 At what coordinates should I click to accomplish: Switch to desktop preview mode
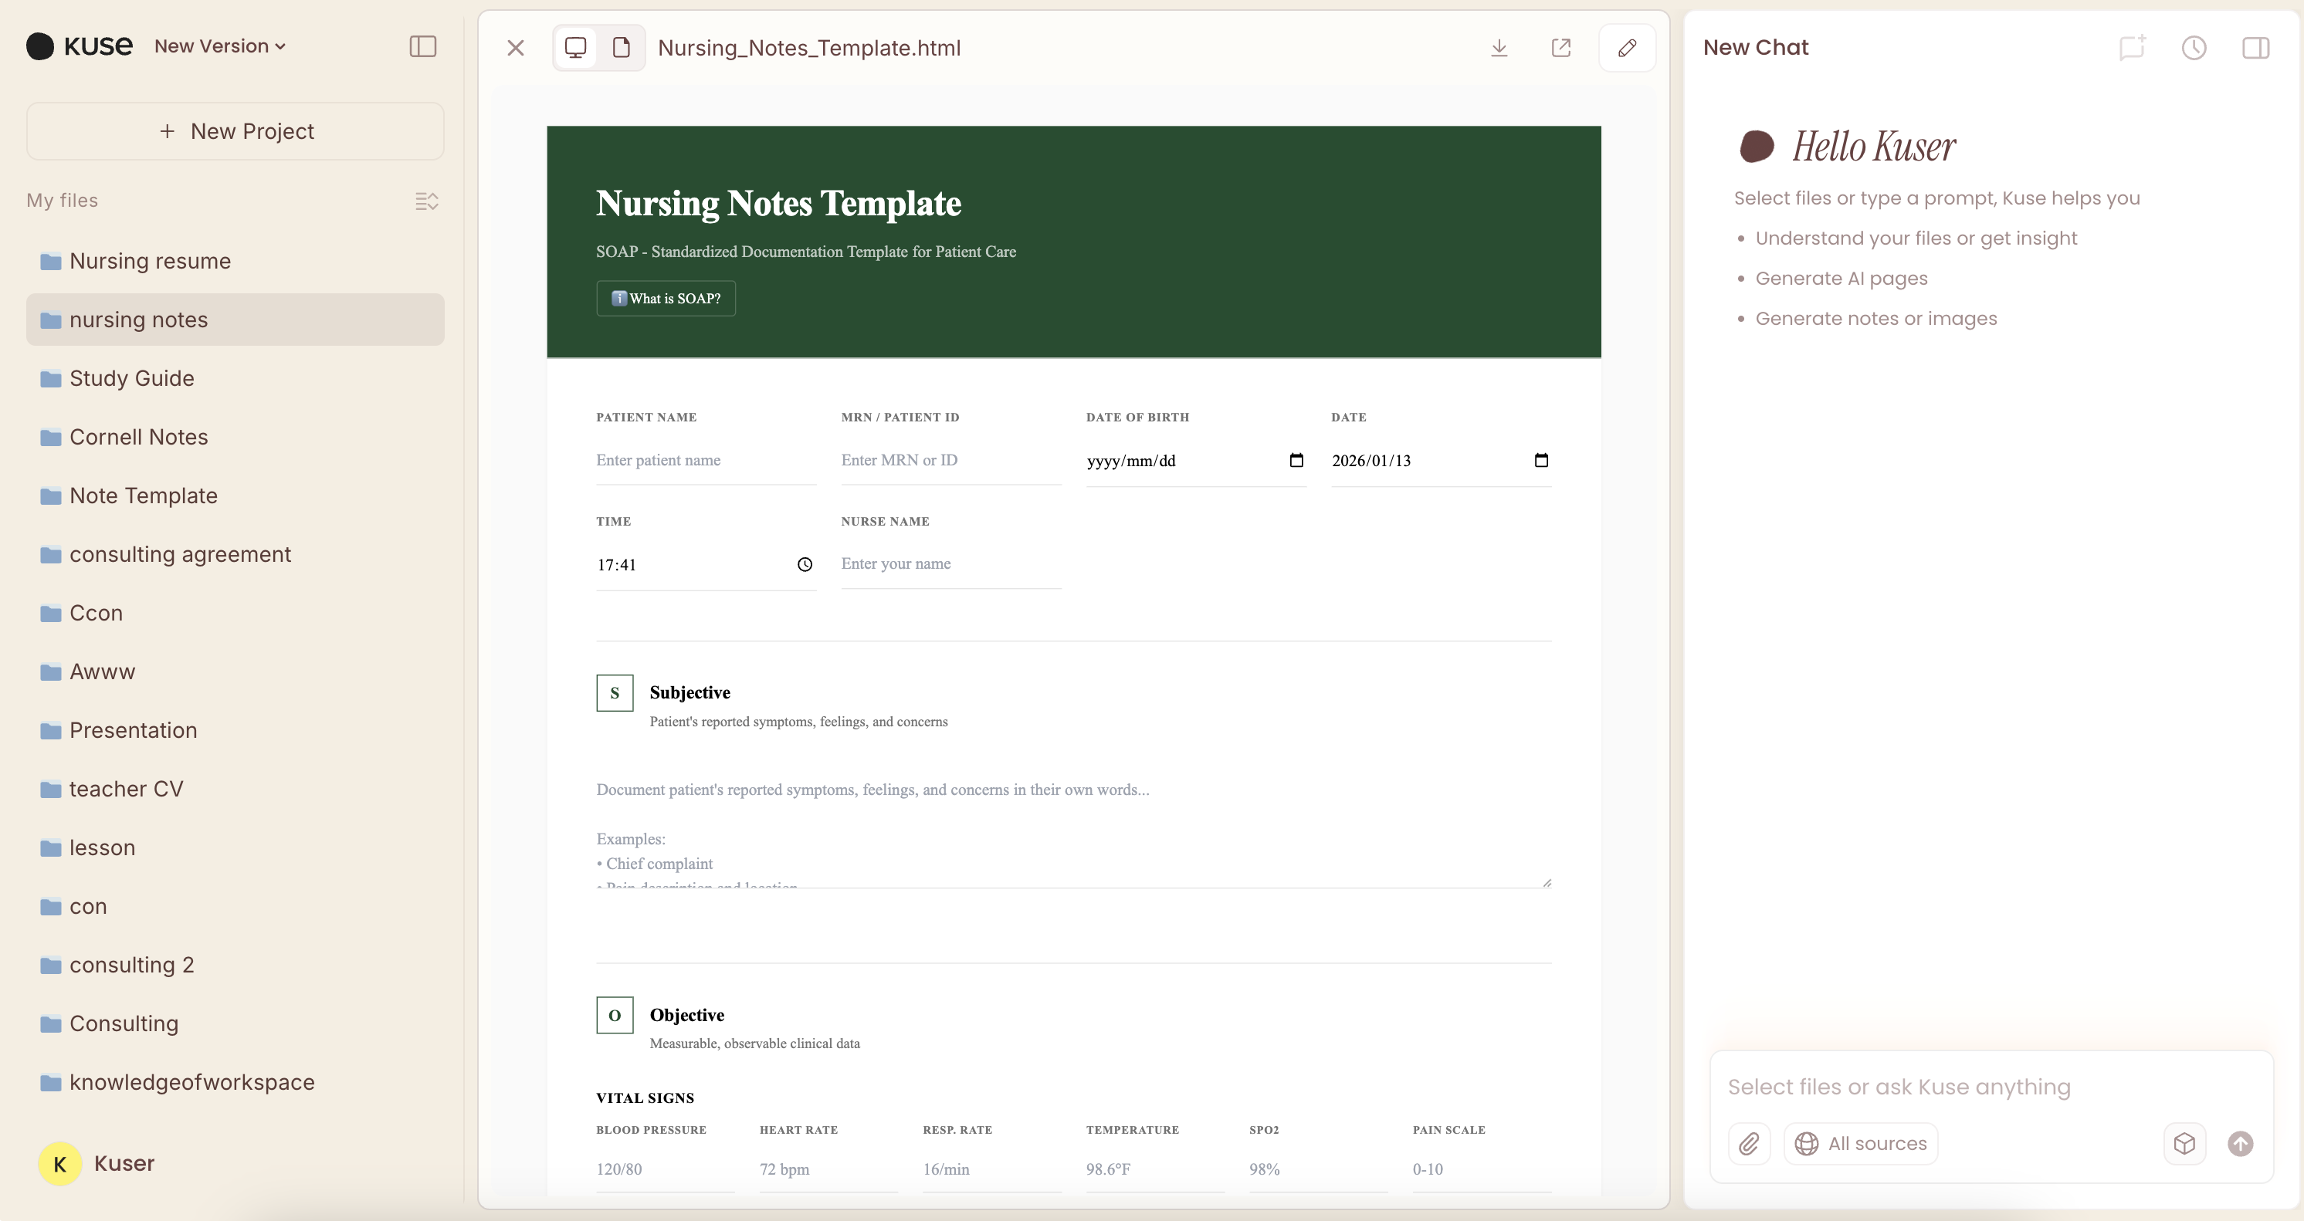576,47
